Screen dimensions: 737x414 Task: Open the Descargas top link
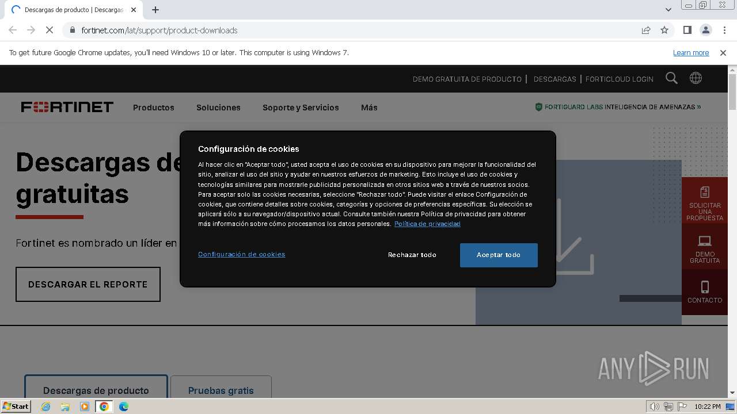554,79
